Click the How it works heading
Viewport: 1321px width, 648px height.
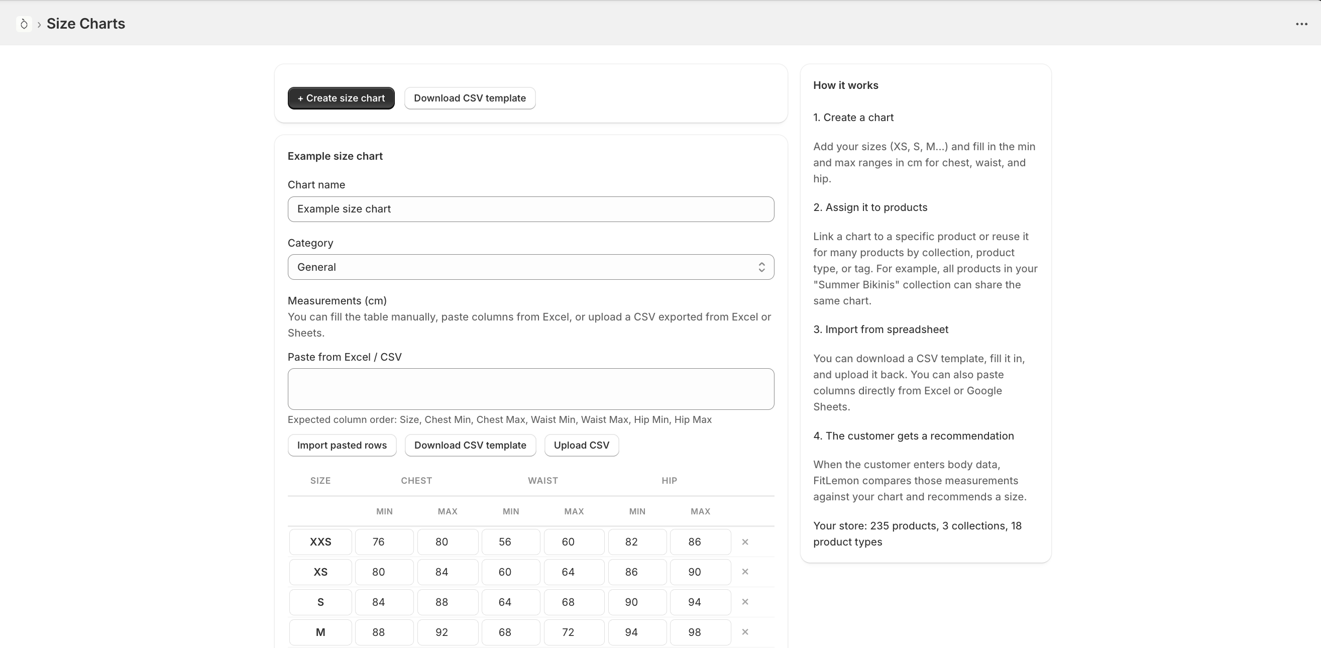click(846, 85)
